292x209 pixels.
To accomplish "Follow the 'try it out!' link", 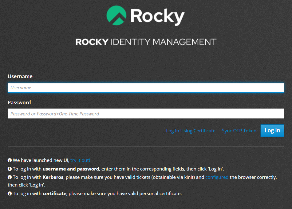I will click(x=80, y=160).
